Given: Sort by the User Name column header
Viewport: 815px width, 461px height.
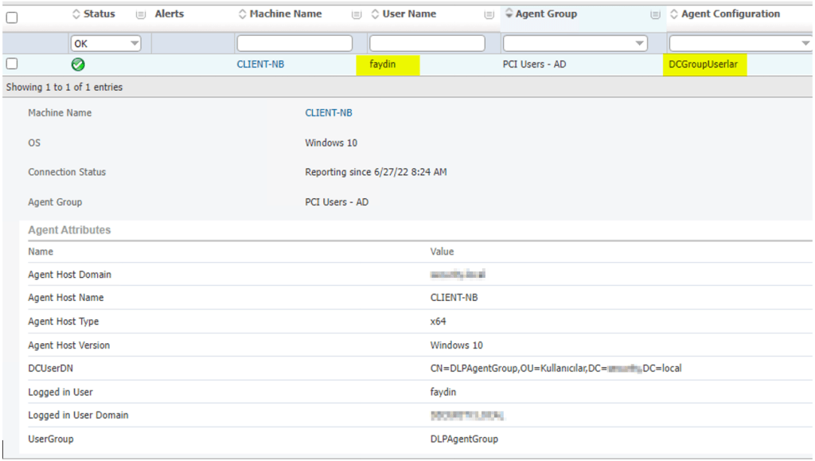Looking at the screenshot, I should pyautogui.click(x=408, y=14).
